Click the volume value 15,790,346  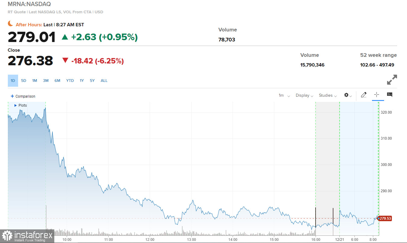[312, 65]
